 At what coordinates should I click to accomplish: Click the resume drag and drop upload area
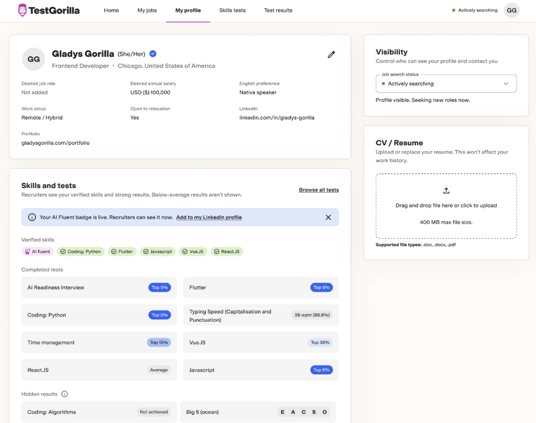tap(446, 206)
